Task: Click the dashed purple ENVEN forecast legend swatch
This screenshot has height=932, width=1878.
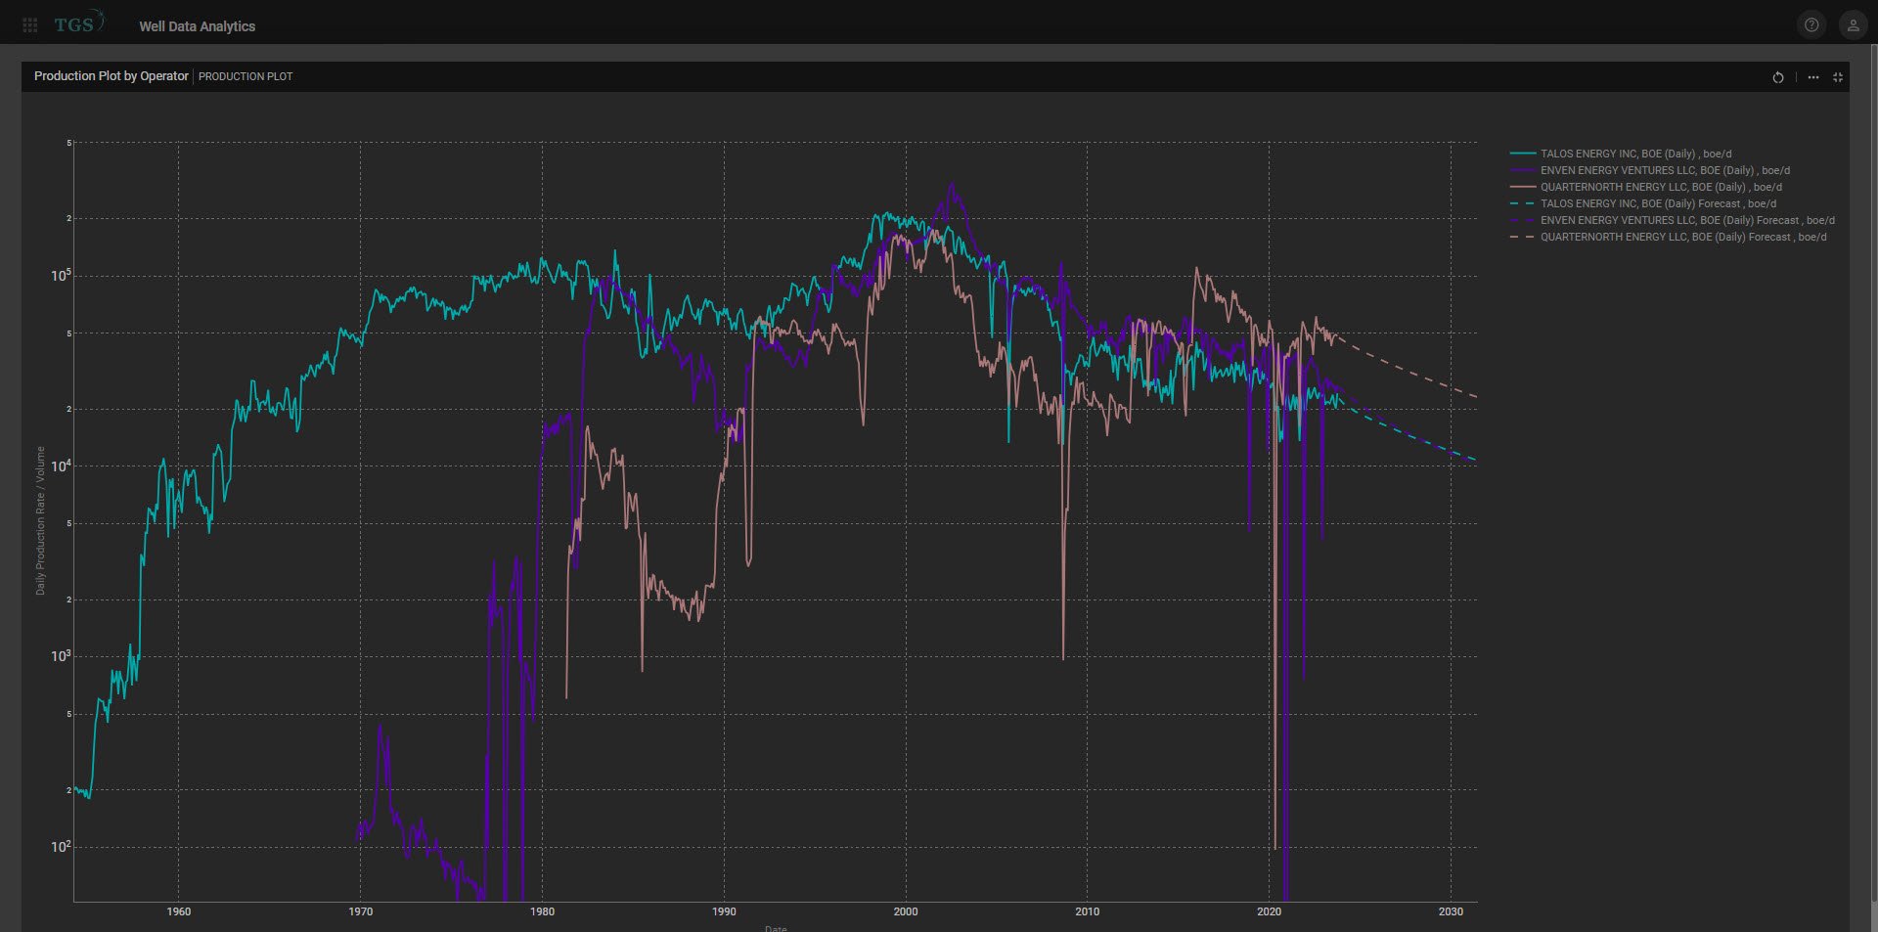Action: click(x=1523, y=220)
